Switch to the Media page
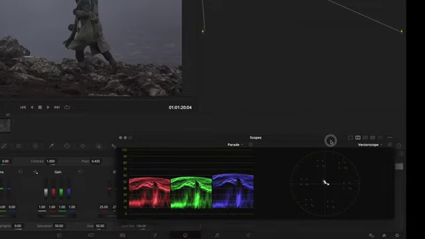This screenshot has width=425, height=239. click(59, 235)
